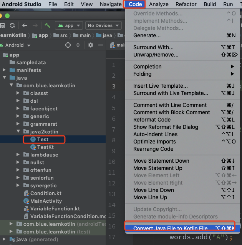Choose Rearrange Code menu item

(x=182, y=149)
